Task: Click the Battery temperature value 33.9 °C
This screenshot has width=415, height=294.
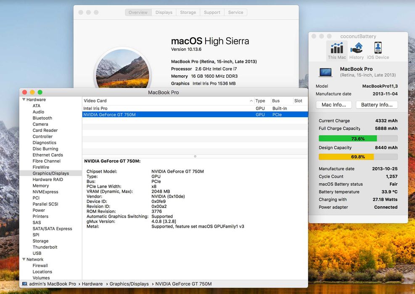Action: [x=389, y=192]
